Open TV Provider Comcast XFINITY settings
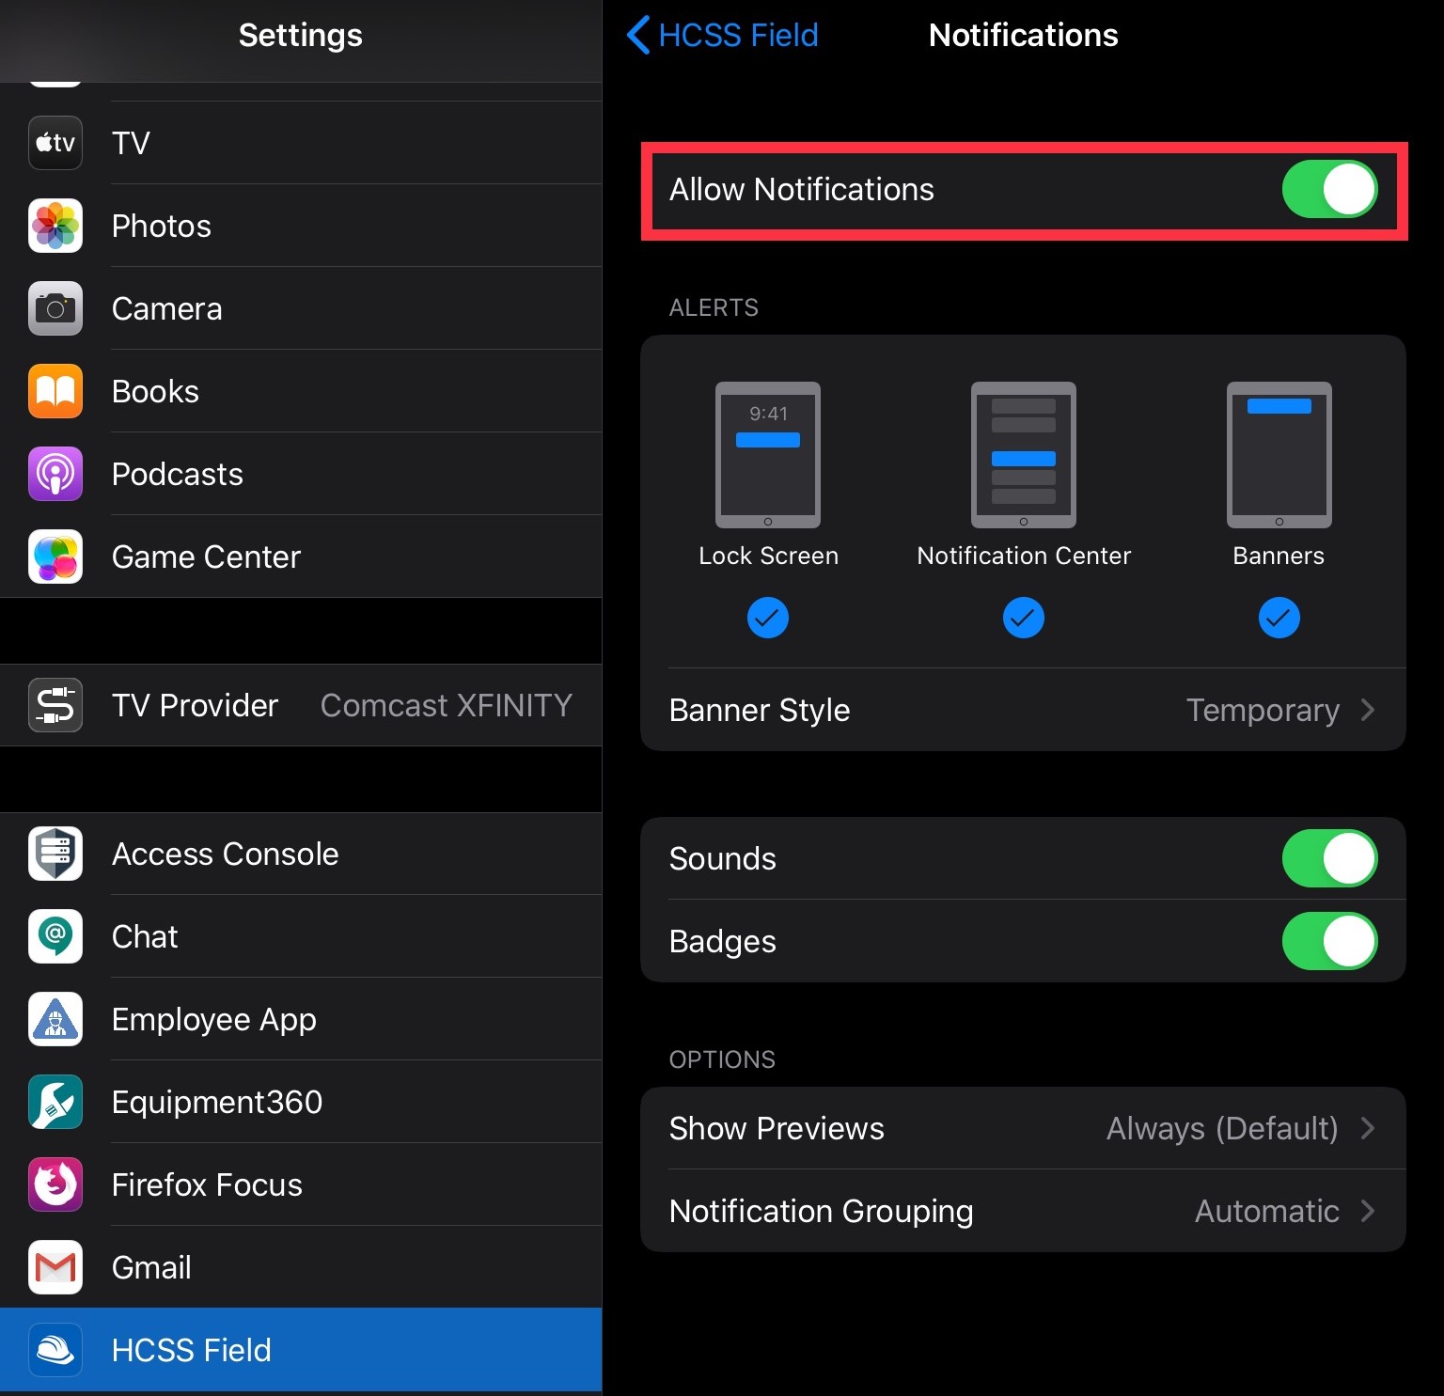The width and height of the screenshot is (1444, 1396). [x=301, y=705]
